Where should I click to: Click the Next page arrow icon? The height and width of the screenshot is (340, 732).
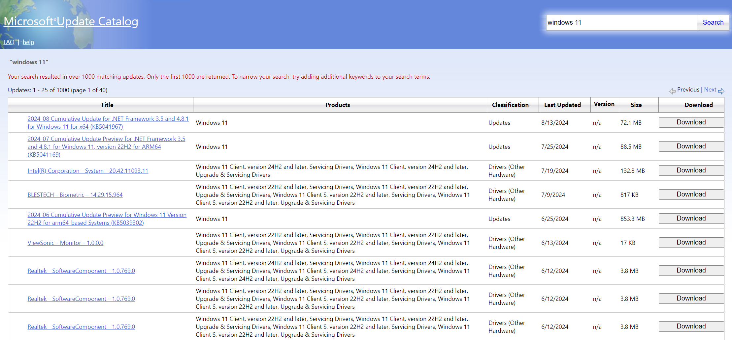[x=721, y=91]
